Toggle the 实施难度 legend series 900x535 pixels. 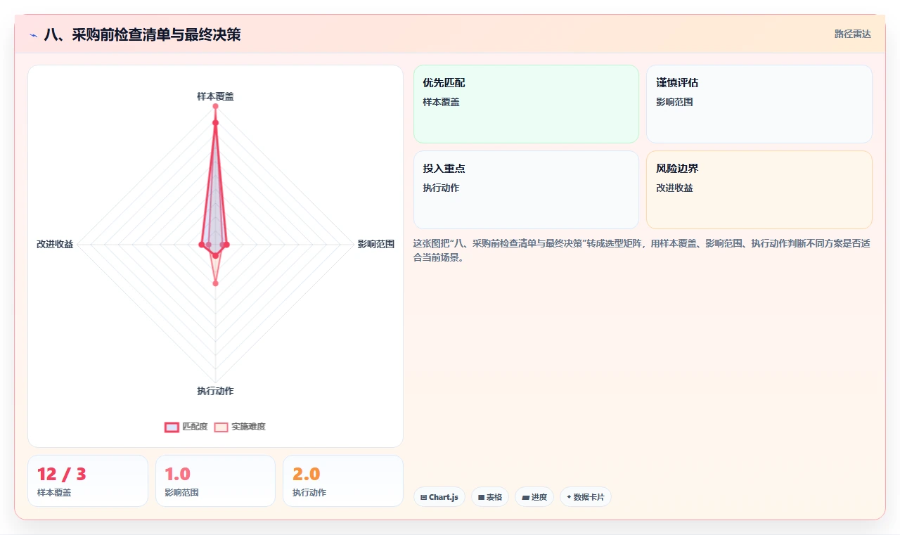click(240, 427)
